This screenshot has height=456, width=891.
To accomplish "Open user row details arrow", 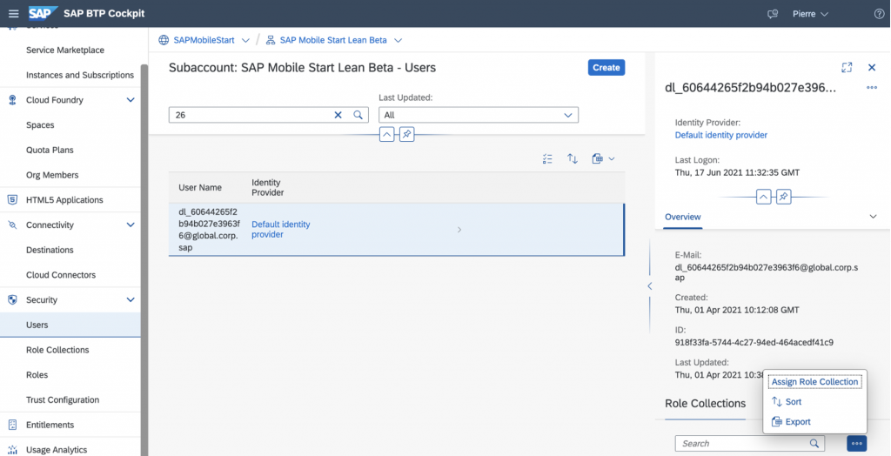I will [x=459, y=230].
